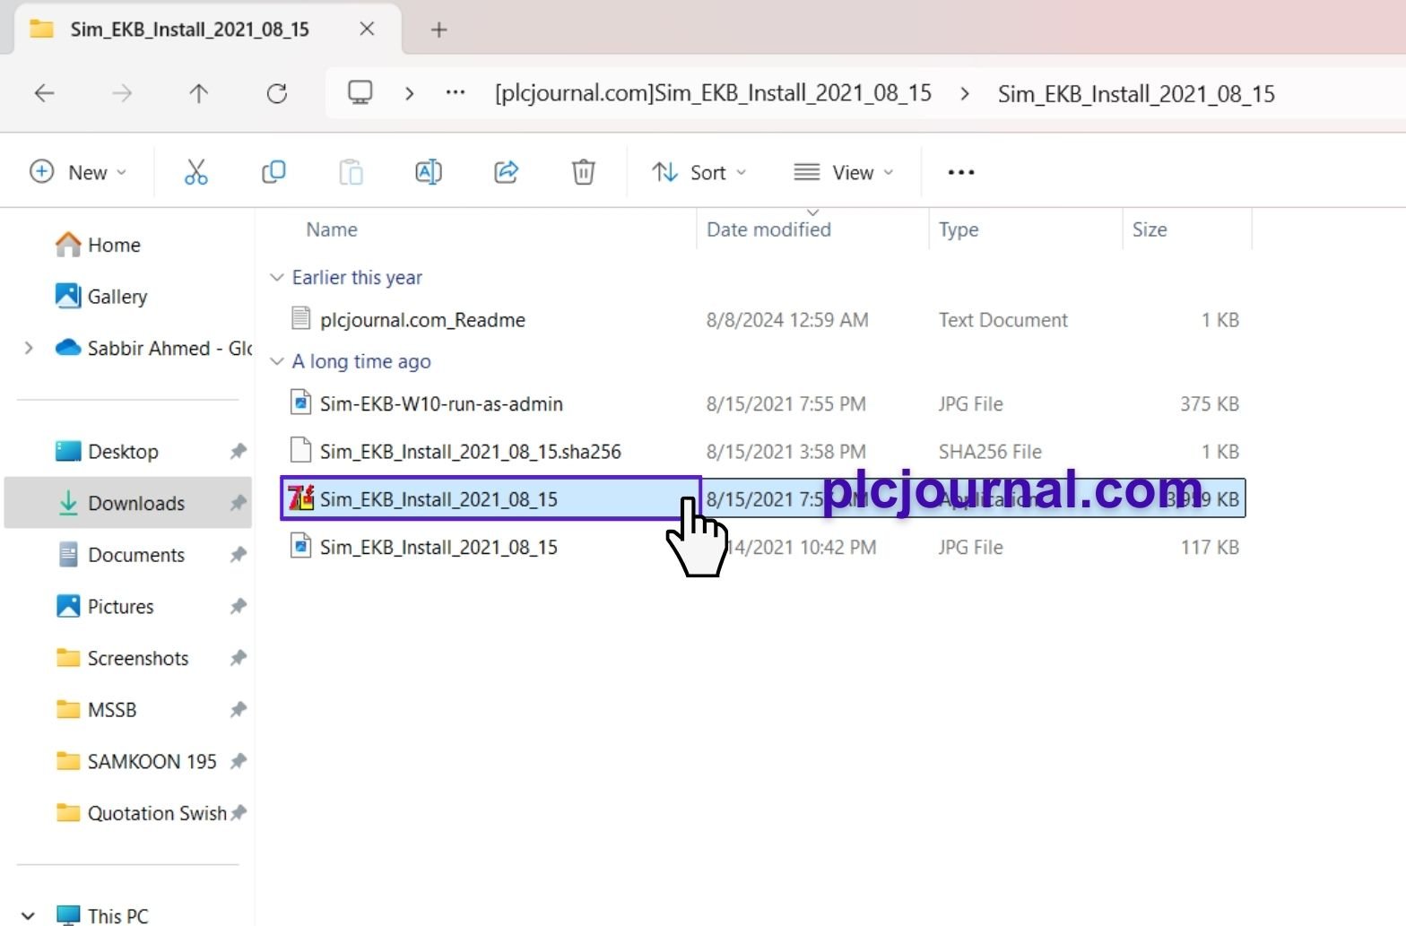This screenshot has height=926, width=1406.
Task: Add a new tab with plus button
Action: tap(438, 30)
